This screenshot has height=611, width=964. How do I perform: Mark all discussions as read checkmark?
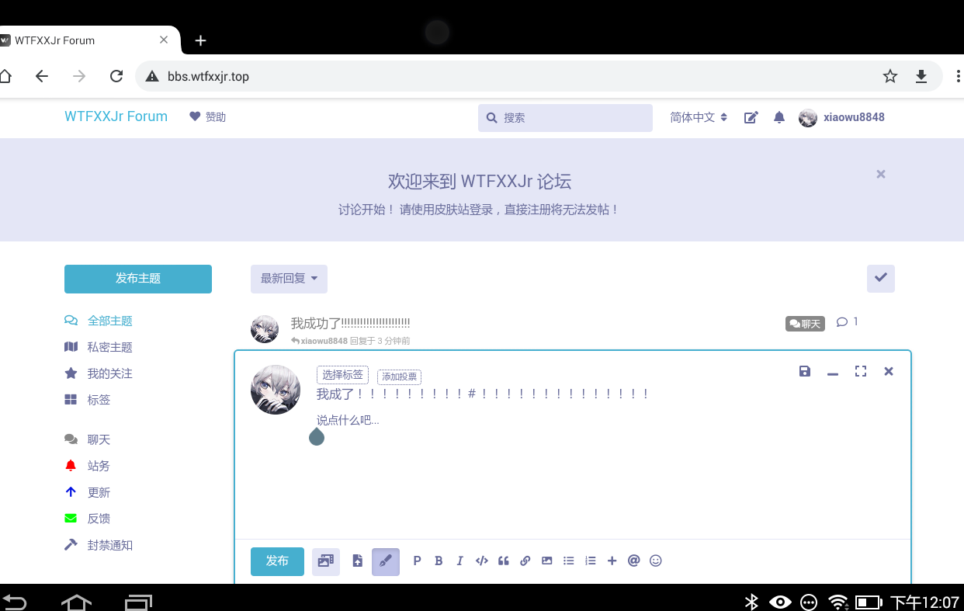click(x=880, y=278)
